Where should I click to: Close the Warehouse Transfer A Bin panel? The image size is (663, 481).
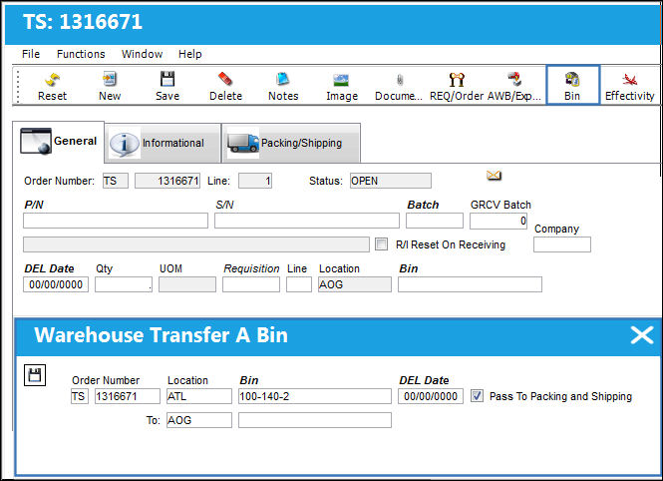click(x=642, y=335)
